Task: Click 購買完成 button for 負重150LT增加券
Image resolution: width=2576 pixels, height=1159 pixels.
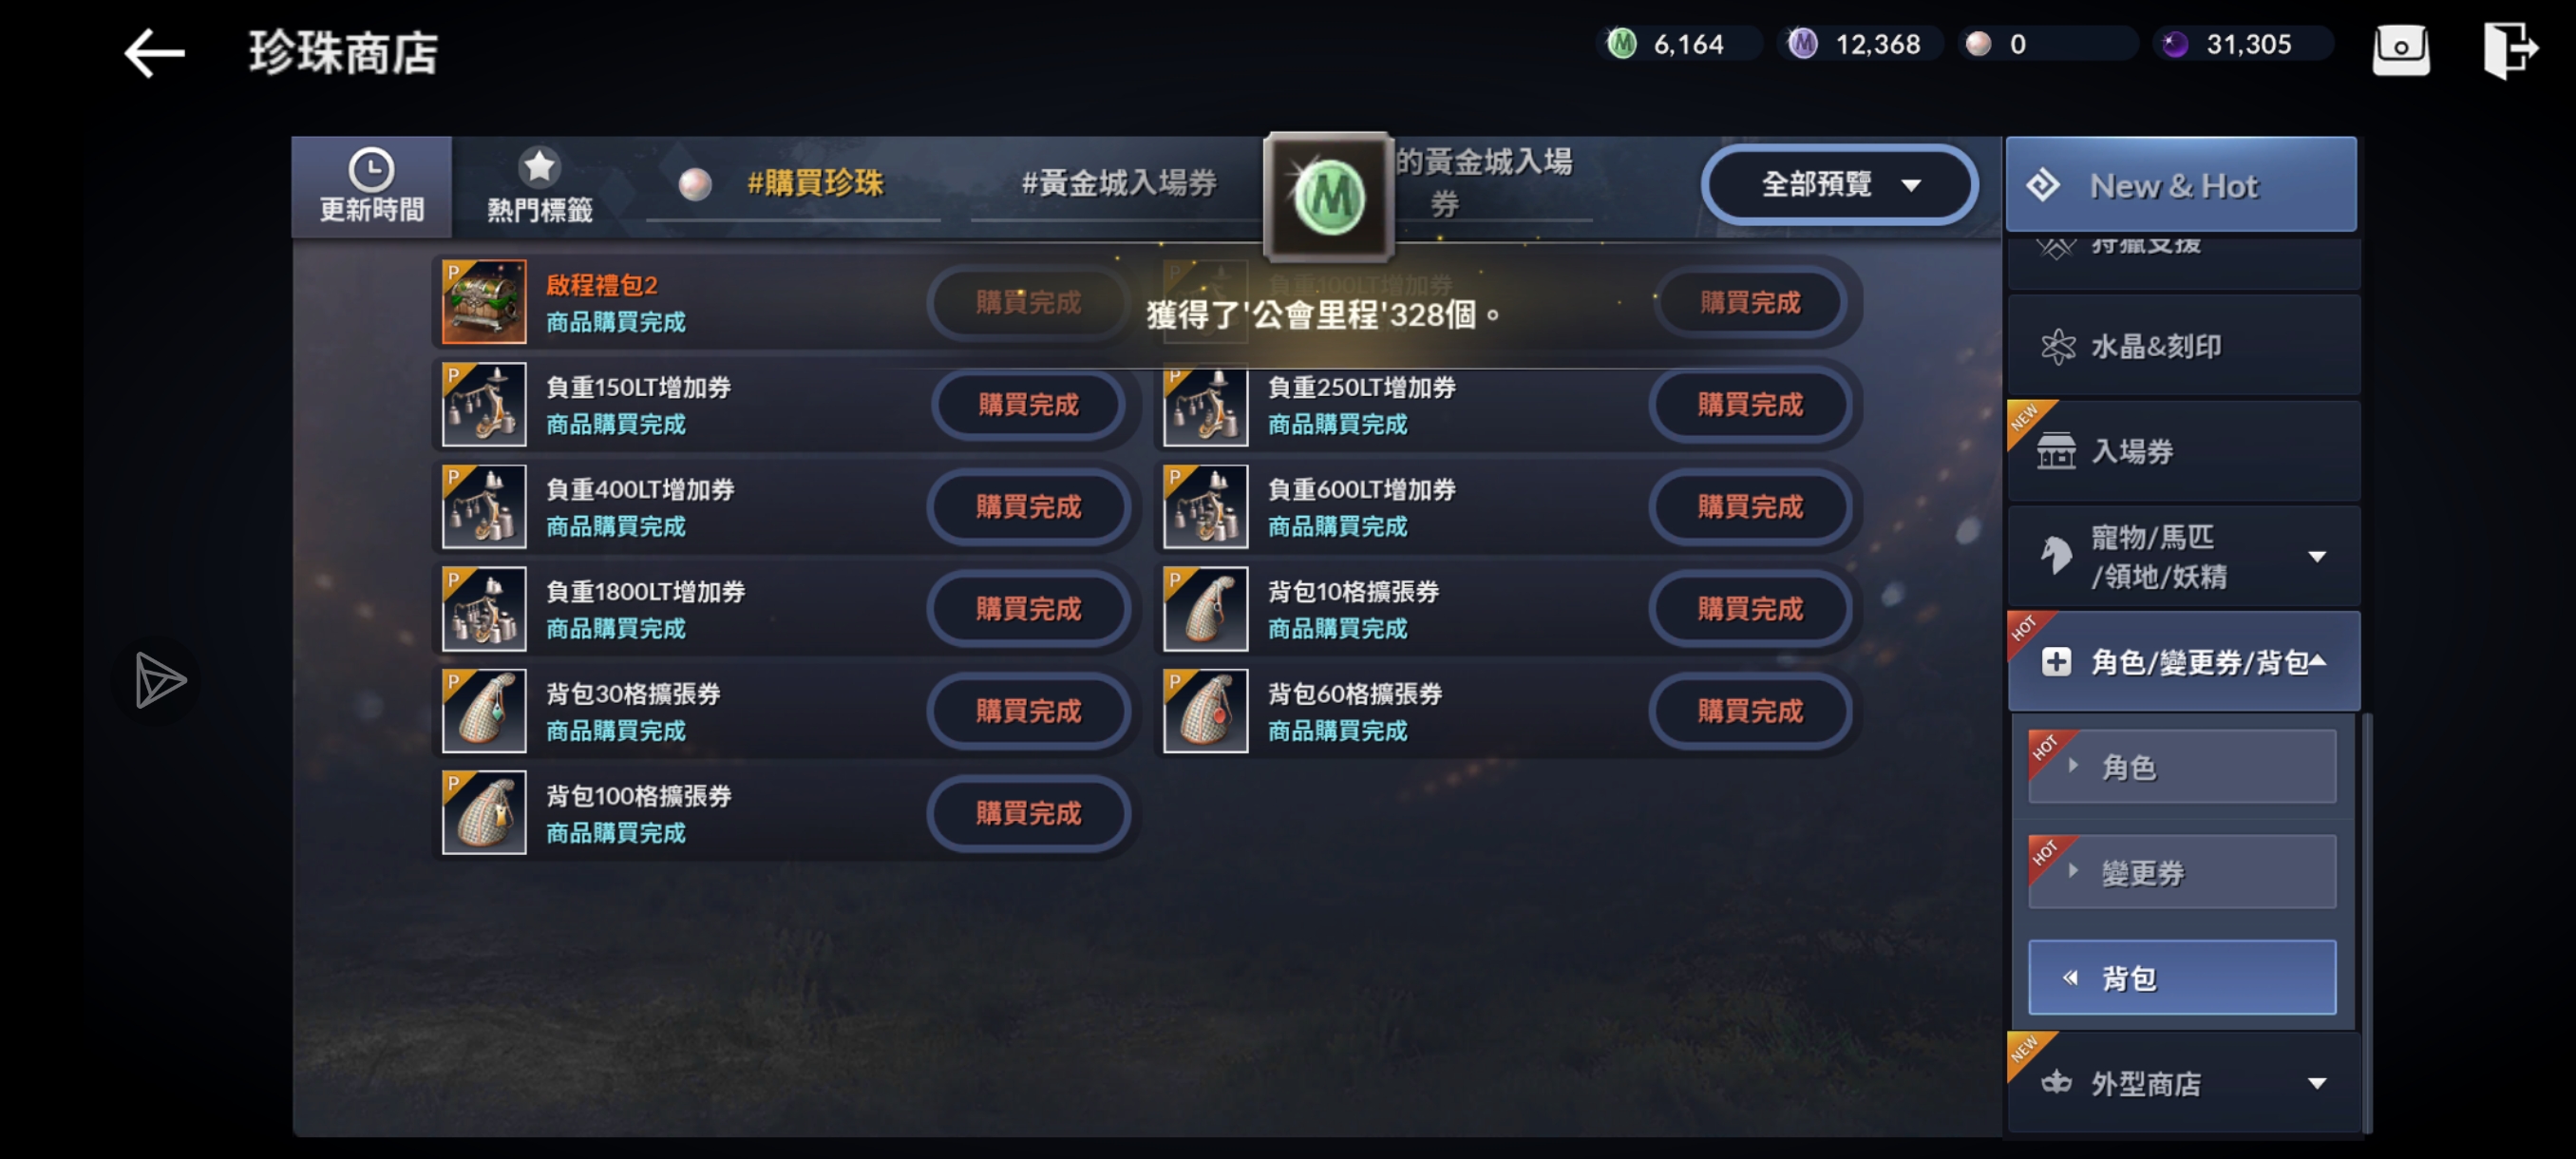Action: tap(1028, 404)
